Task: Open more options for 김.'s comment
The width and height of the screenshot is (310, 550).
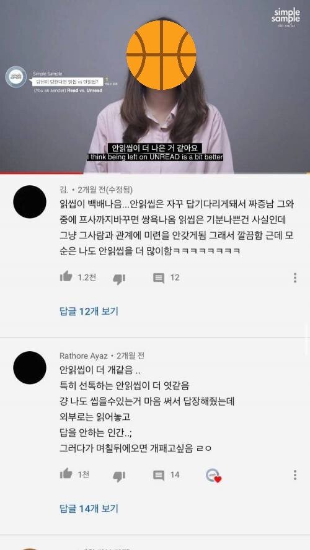Action: pyautogui.click(x=295, y=277)
